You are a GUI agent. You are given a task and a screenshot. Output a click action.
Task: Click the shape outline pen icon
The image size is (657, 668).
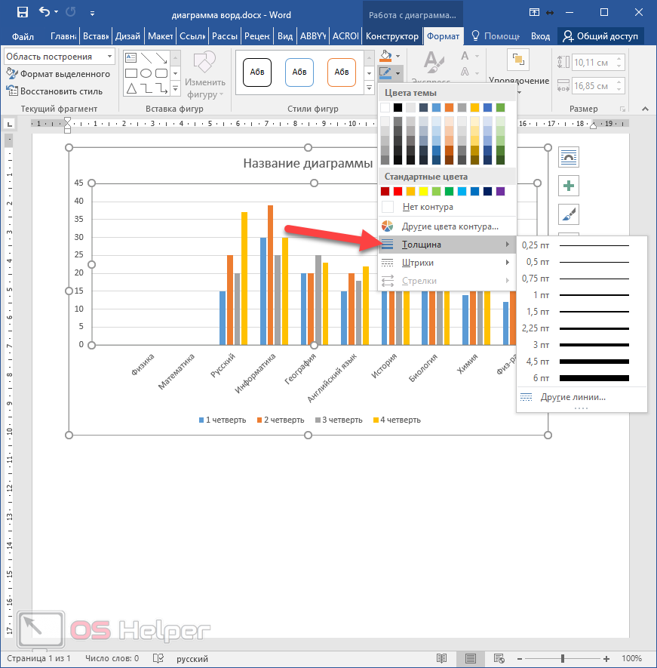385,73
